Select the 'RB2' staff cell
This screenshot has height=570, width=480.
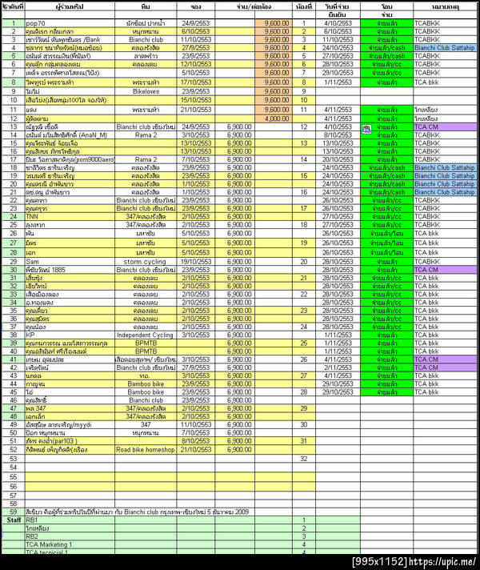point(70,536)
